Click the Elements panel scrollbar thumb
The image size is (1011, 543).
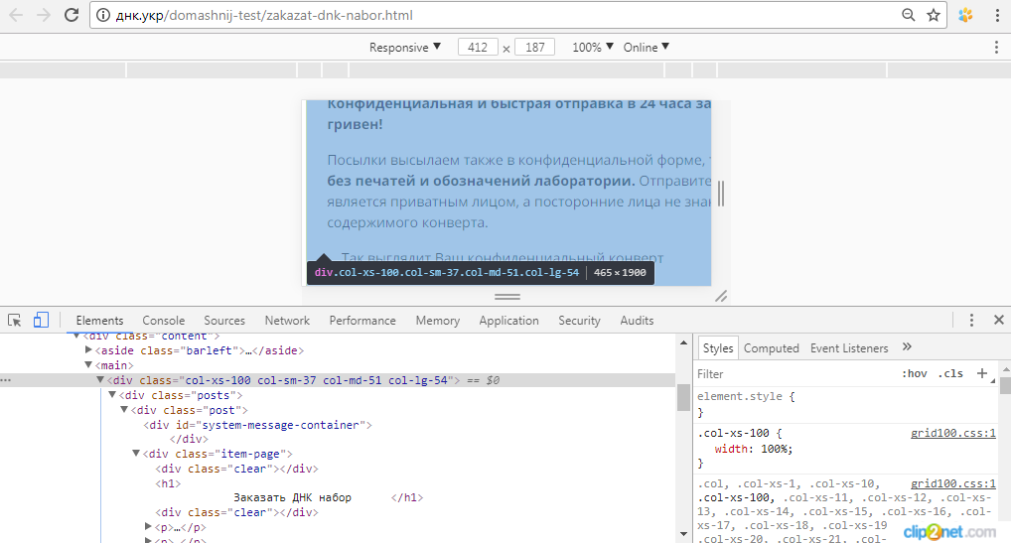tap(683, 397)
